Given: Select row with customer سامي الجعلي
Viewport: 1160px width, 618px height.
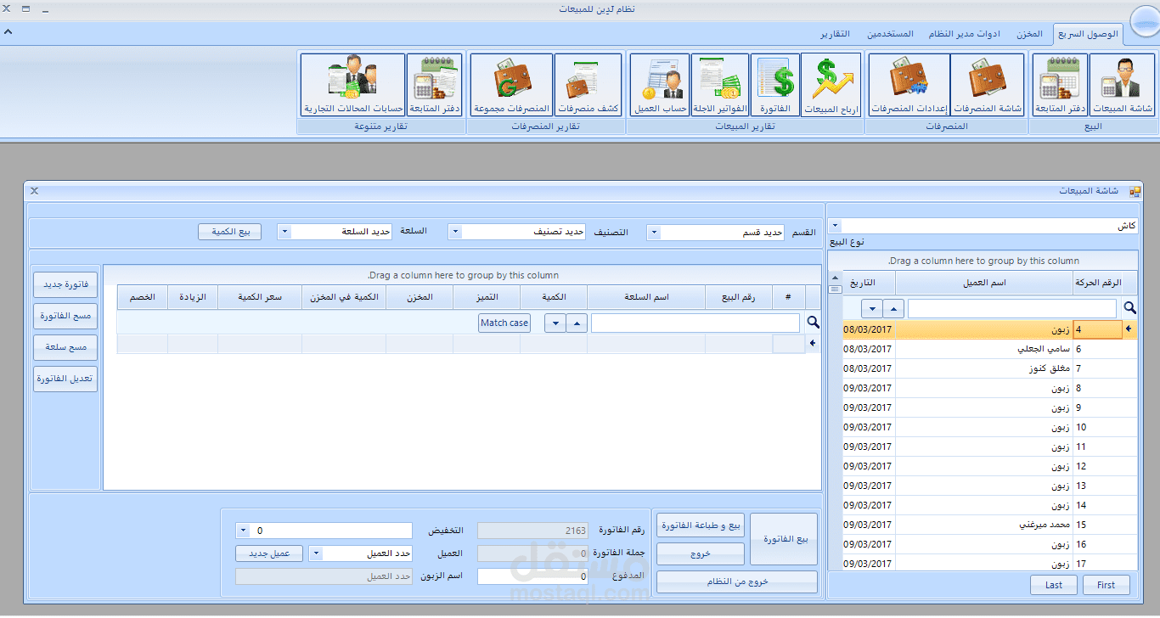Looking at the screenshot, I should 990,349.
